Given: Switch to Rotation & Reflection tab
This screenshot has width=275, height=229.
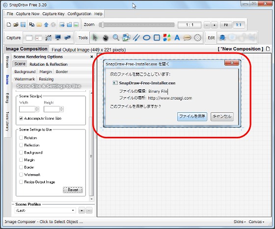Looking at the screenshot, I should pyautogui.click(x=49, y=64).
